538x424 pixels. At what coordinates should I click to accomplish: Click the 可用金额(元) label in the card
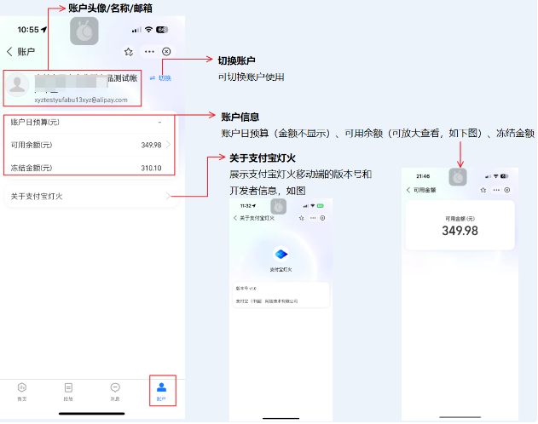click(x=460, y=219)
